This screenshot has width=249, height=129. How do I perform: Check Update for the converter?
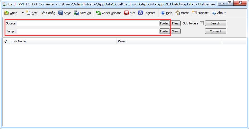[x=109, y=13]
